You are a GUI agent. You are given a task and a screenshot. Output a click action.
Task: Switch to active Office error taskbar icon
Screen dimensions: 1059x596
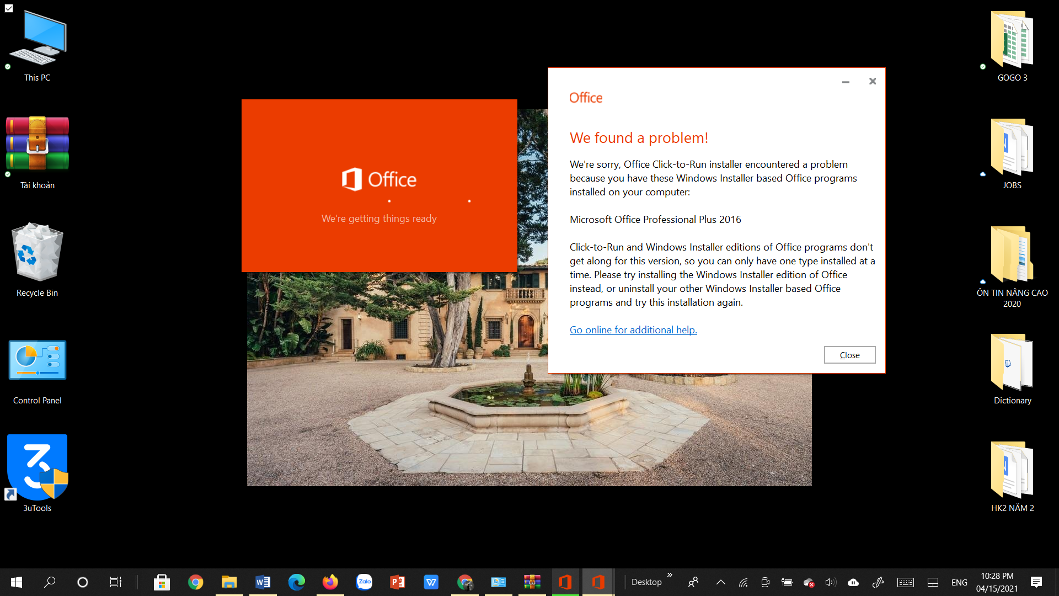click(598, 582)
